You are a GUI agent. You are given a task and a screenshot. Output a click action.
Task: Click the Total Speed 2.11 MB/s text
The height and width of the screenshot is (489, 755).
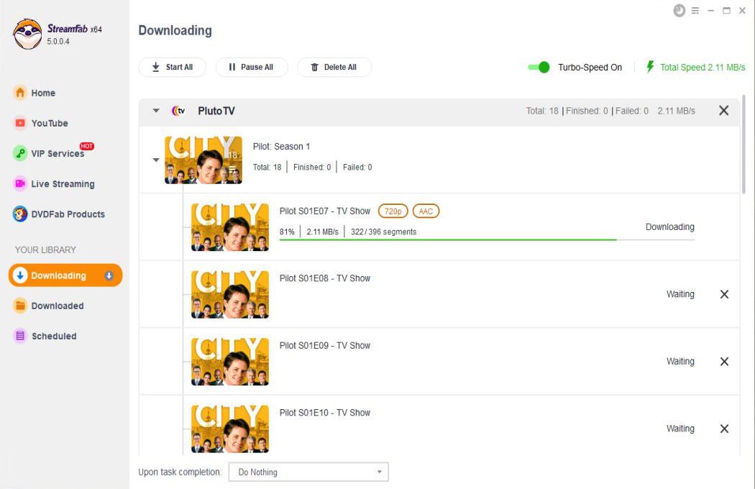point(703,68)
